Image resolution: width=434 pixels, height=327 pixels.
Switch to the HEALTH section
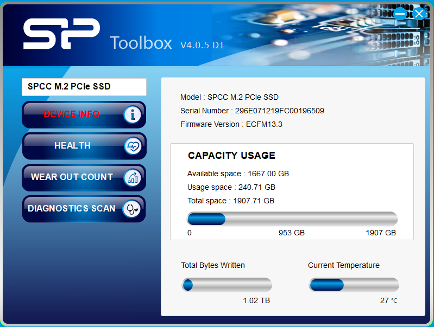pos(72,146)
